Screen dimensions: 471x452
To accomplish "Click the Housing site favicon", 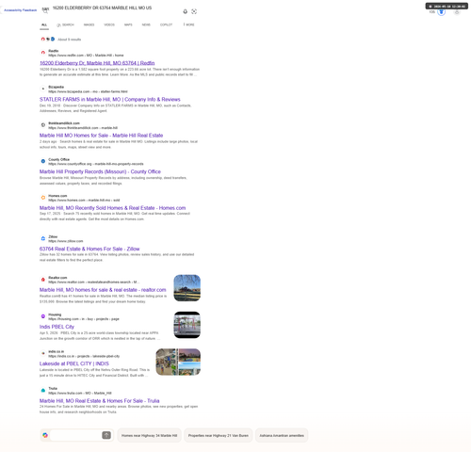I will [43, 316].
